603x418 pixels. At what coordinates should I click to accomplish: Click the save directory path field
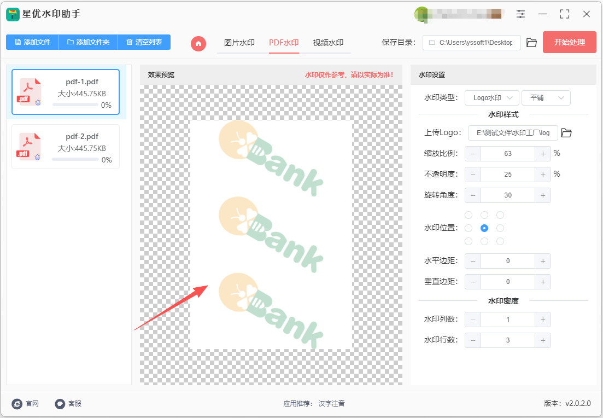(x=471, y=43)
